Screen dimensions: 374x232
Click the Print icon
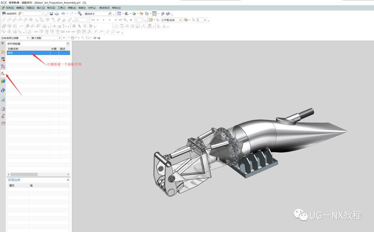pyautogui.click(x=57, y=14)
